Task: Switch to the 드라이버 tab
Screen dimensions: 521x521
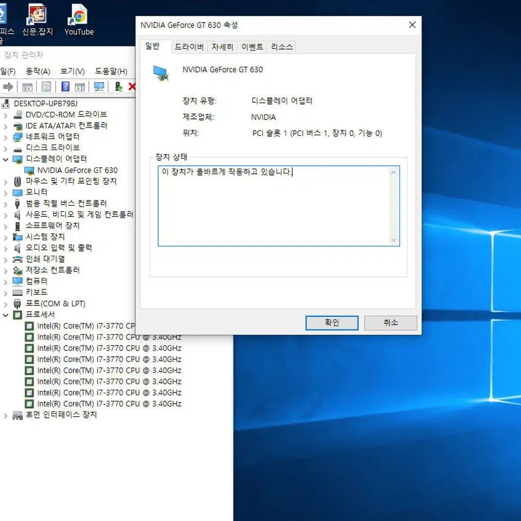Action: pyautogui.click(x=189, y=47)
